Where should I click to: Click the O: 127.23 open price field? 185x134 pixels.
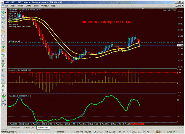pyautogui.click(x=98, y=132)
